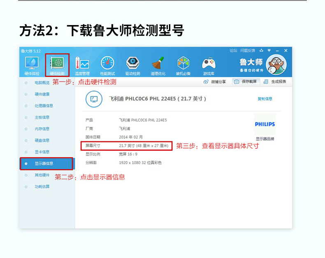Viewport: 325px width, 258px height.
Task: Click the PHILIPS brand logo
Action: [265, 124]
